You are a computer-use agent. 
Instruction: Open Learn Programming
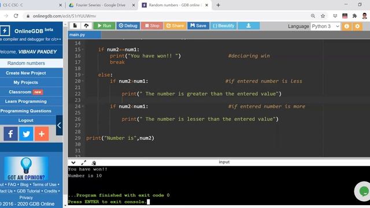click(x=26, y=102)
